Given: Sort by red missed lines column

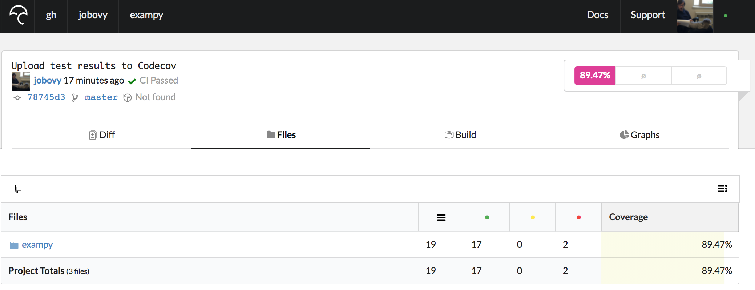Looking at the screenshot, I should coord(579,217).
